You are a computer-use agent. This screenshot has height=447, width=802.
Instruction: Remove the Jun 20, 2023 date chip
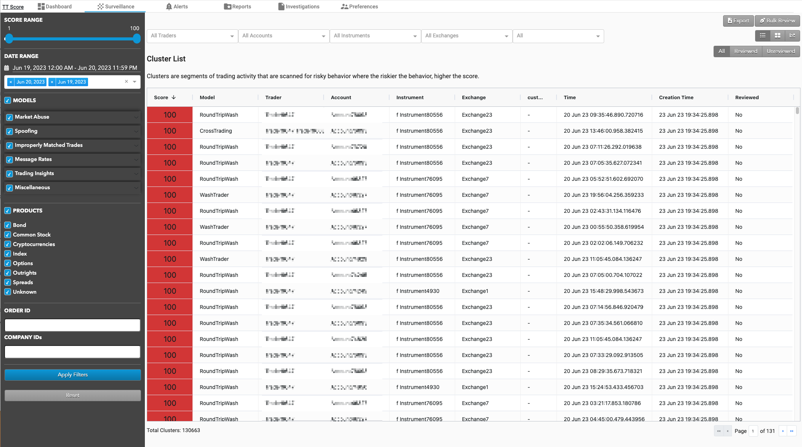11,82
